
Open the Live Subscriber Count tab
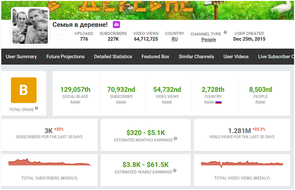click(x=276, y=57)
